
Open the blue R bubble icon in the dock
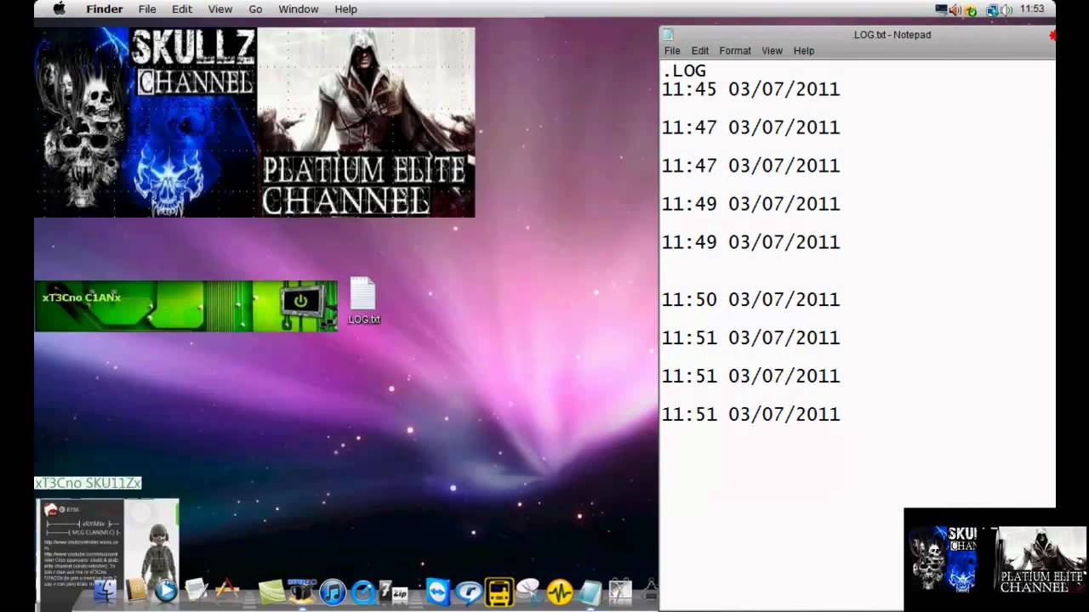469,592
